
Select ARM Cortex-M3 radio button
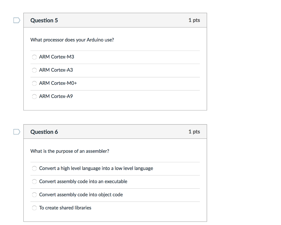tap(34, 57)
